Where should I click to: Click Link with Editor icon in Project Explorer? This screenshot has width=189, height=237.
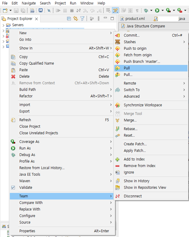76,19
